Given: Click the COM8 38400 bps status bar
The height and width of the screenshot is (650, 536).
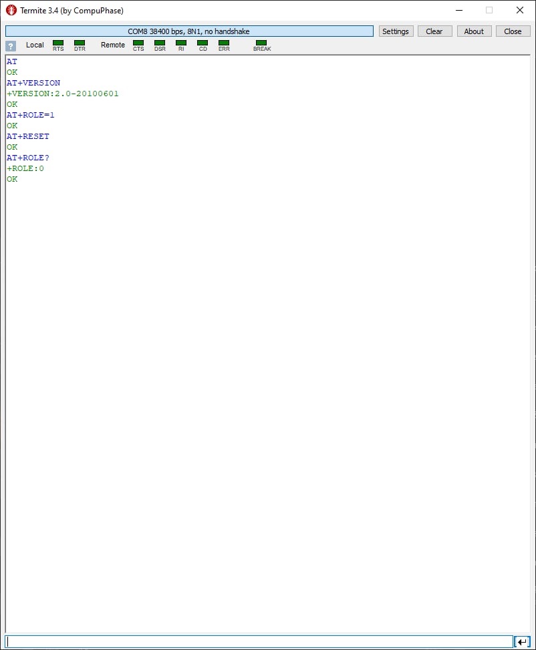Looking at the screenshot, I should (189, 31).
